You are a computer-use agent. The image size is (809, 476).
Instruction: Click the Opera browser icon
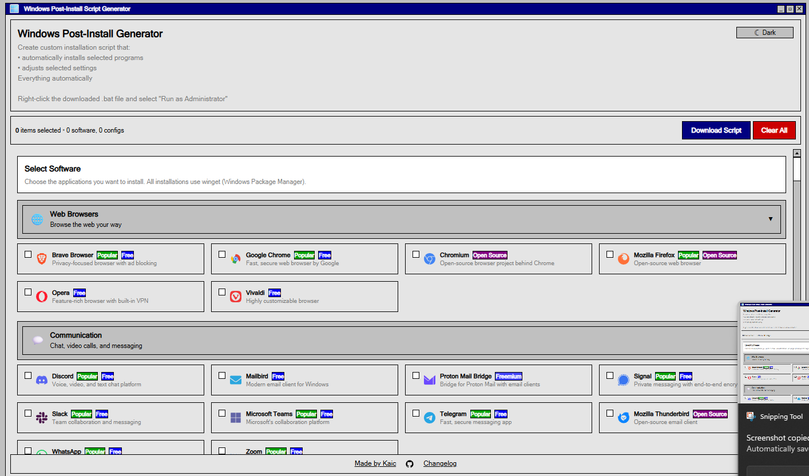[x=42, y=296]
